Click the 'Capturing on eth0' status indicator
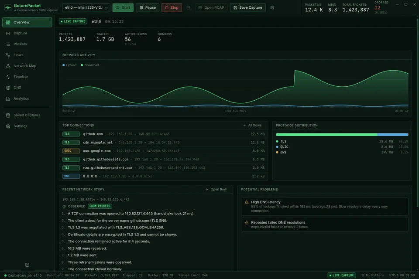Viewport: 419px width, 279px height. coord(23,275)
